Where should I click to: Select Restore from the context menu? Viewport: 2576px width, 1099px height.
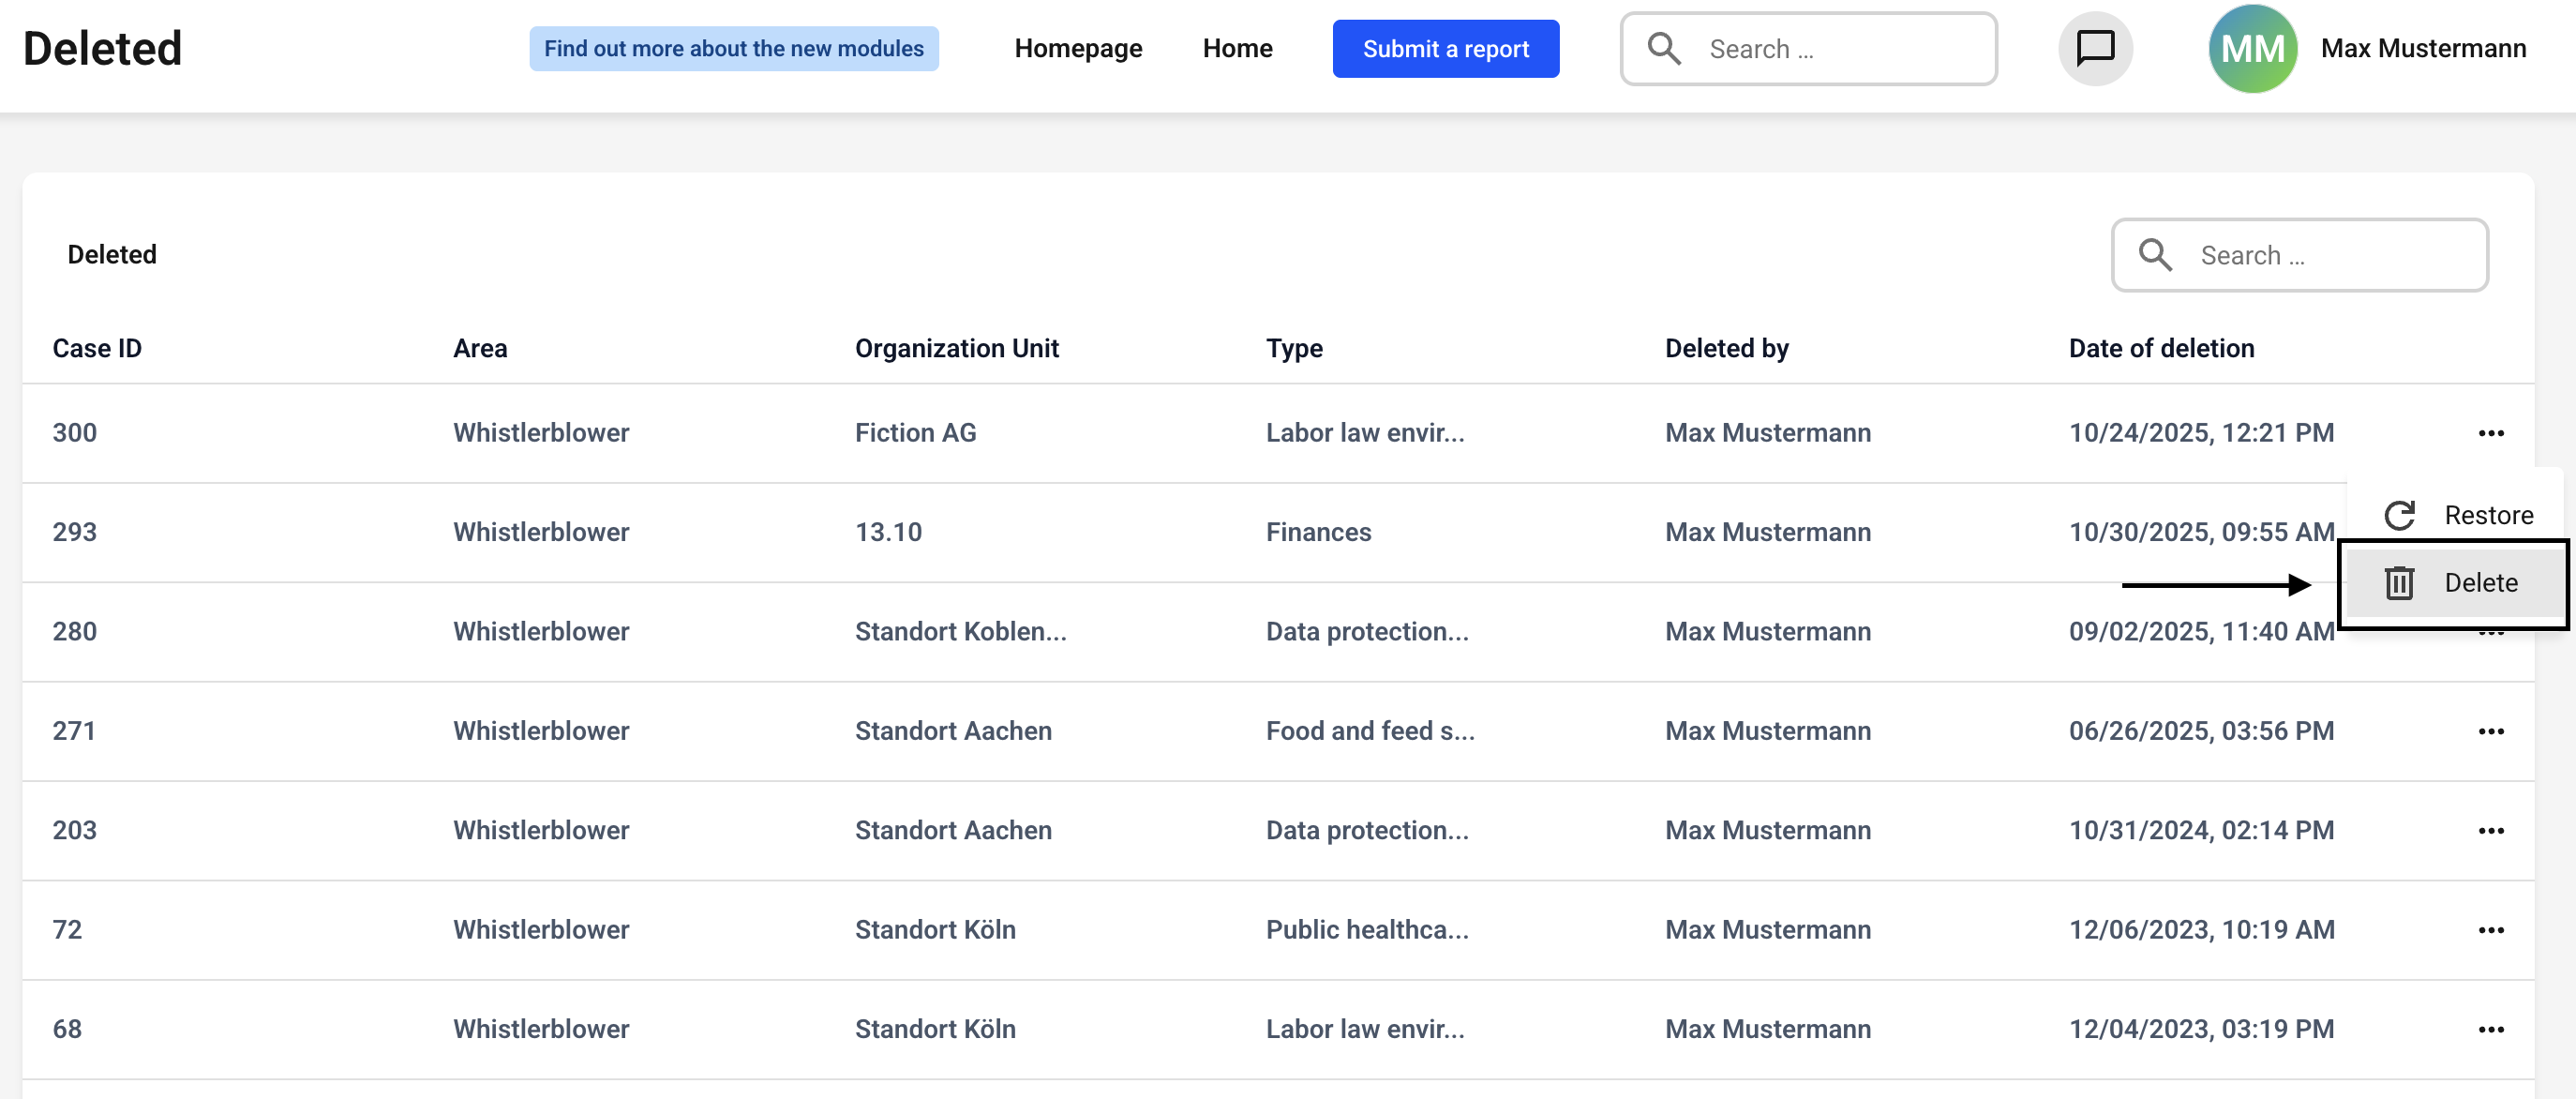point(2487,515)
